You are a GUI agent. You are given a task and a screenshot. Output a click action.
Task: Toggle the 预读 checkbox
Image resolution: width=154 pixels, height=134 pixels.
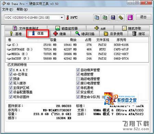pos(11,79)
